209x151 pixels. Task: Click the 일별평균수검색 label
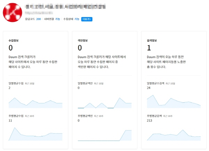[155, 84]
